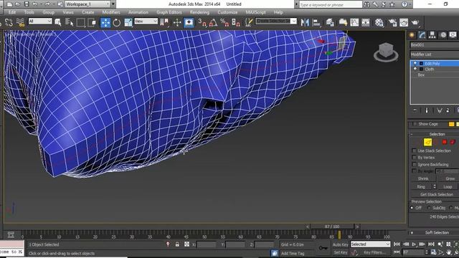Click the Unlink Selection icon
The height and width of the screenshot is (258, 459).
(x=9, y=22)
